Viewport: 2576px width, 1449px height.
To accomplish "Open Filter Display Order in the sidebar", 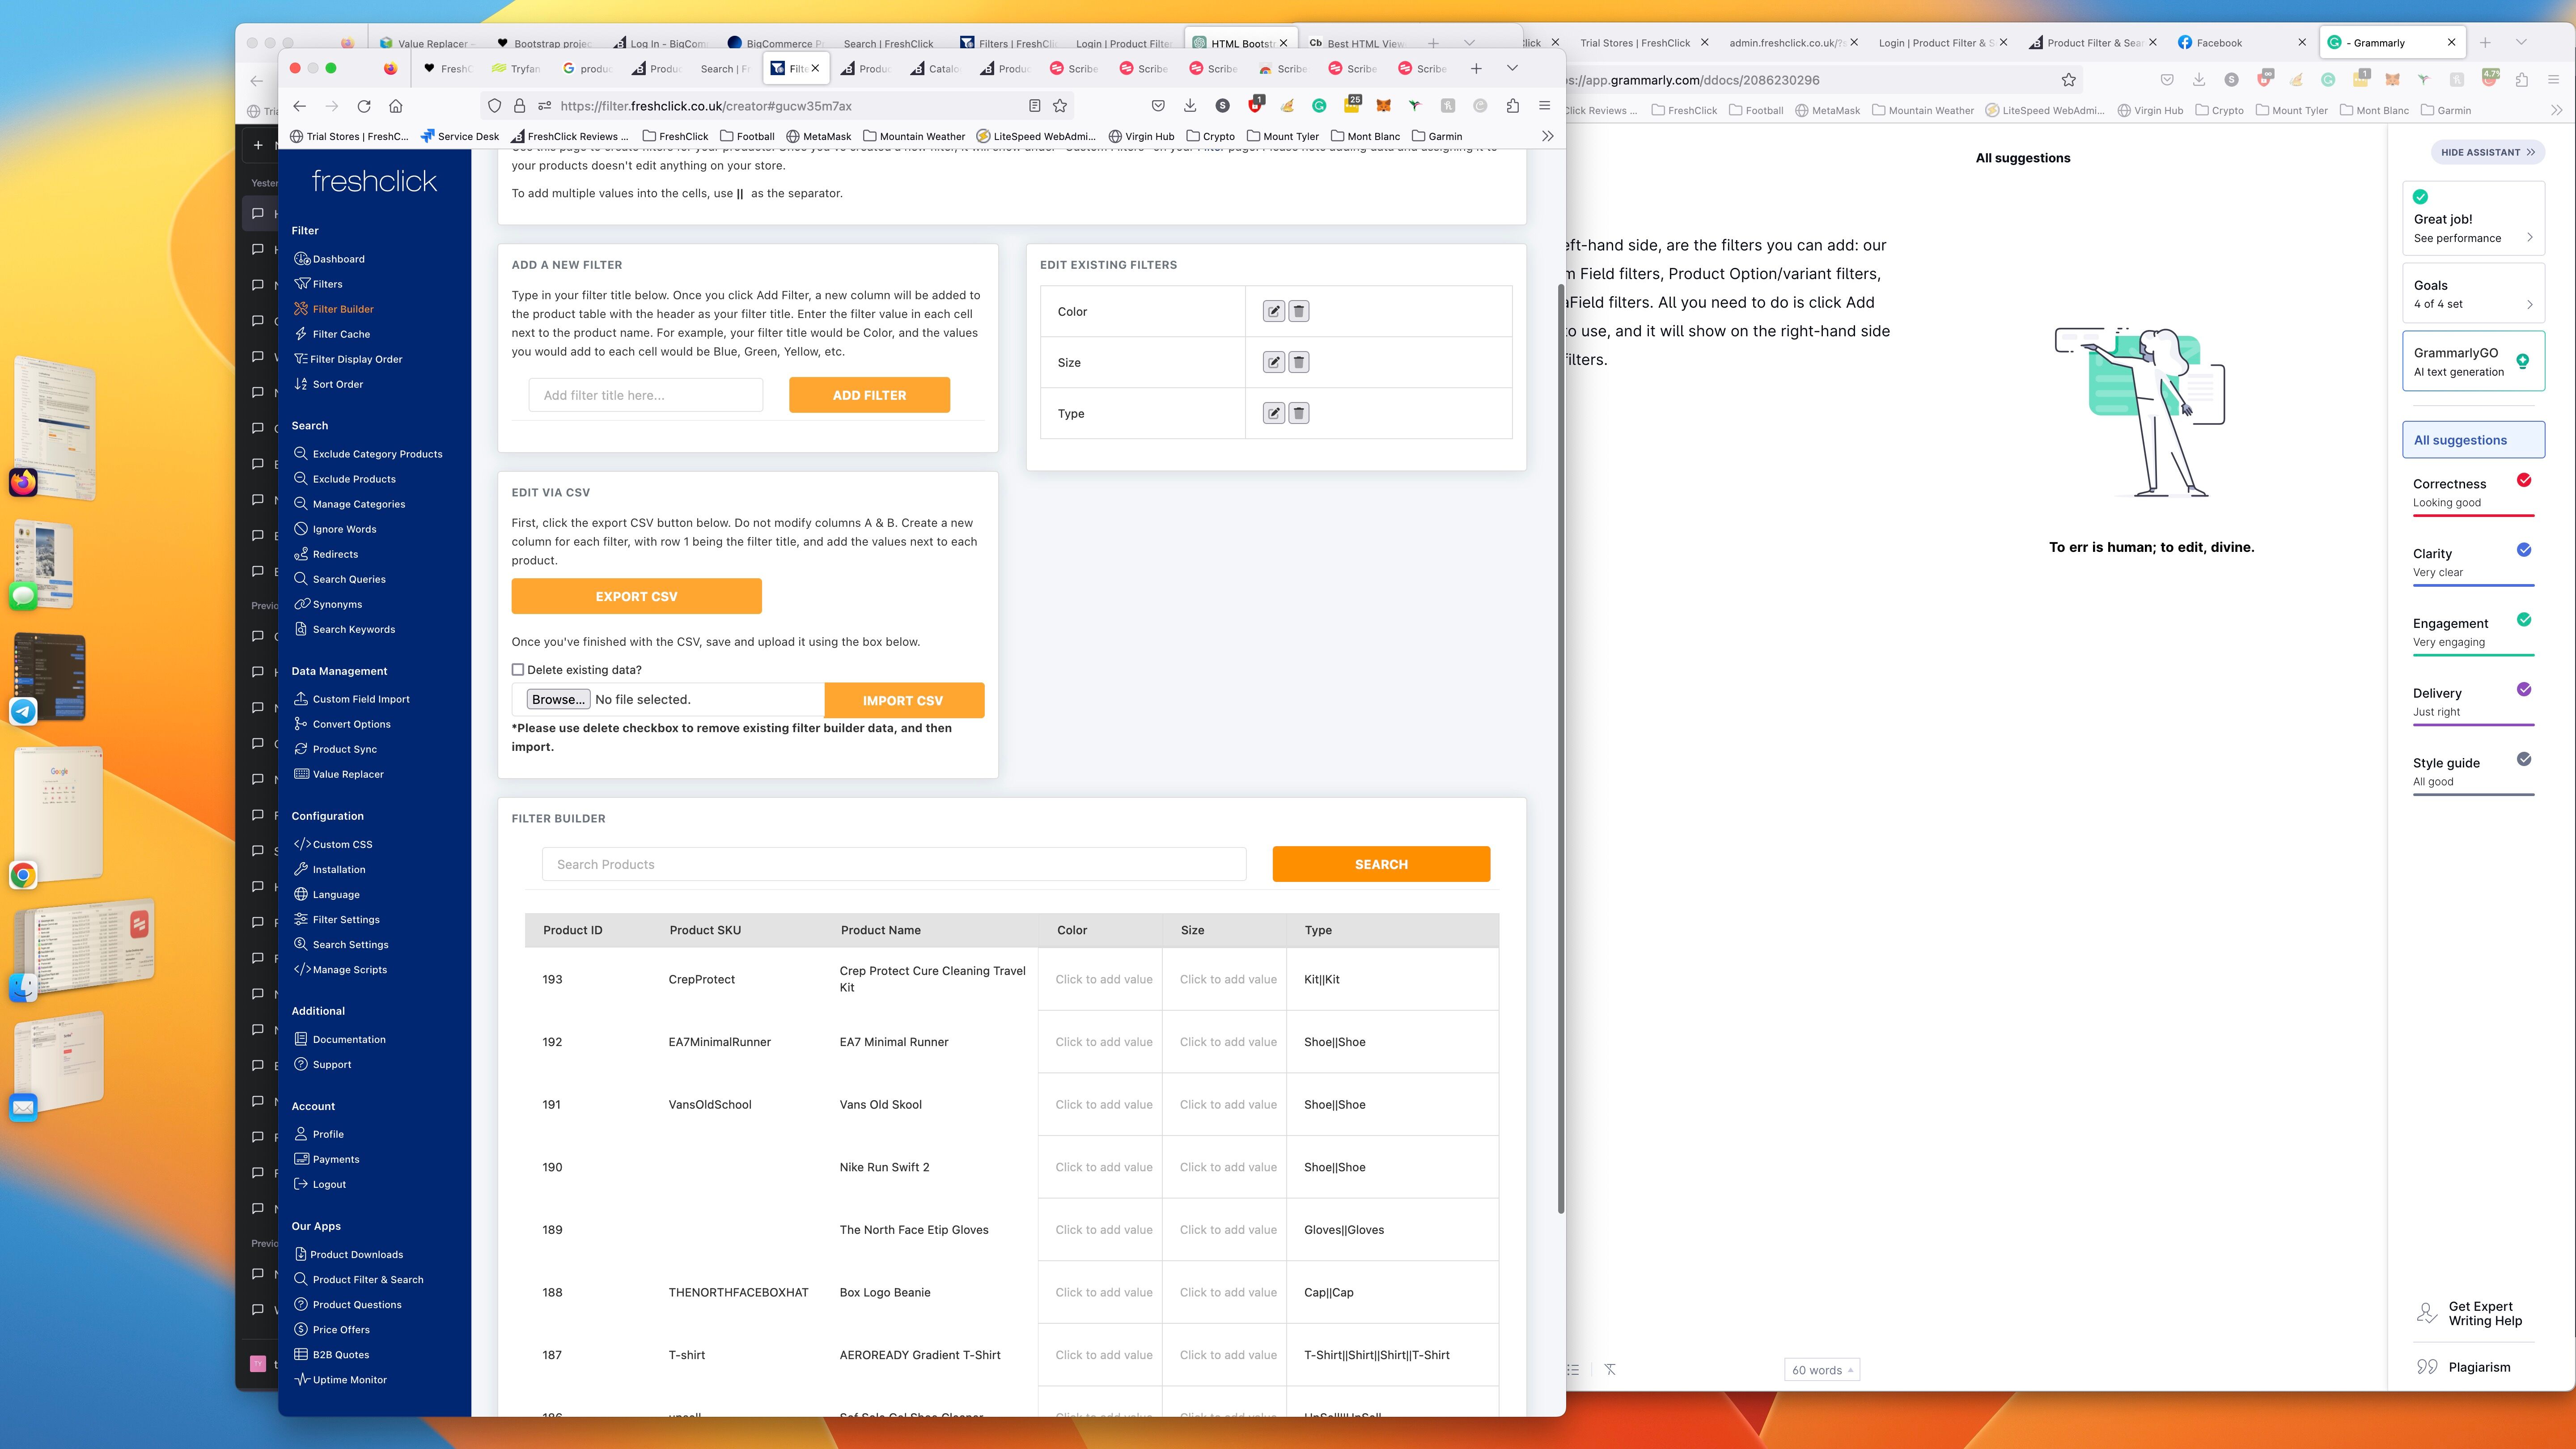I will click(348, 359).
